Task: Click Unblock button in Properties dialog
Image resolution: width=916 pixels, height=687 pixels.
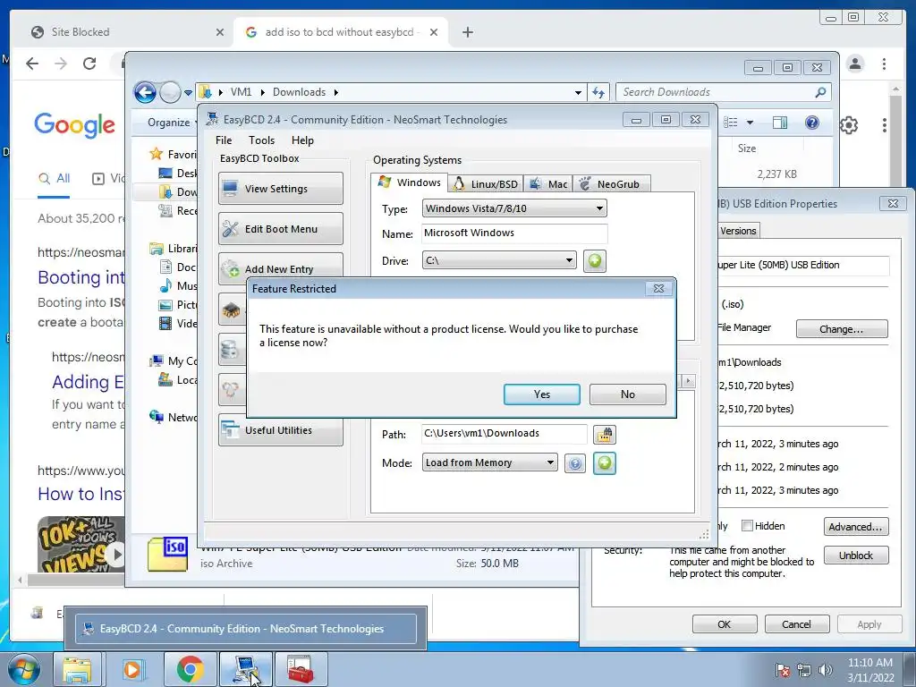Action: [856, 555]
